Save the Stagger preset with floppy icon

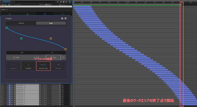point(62,18)
